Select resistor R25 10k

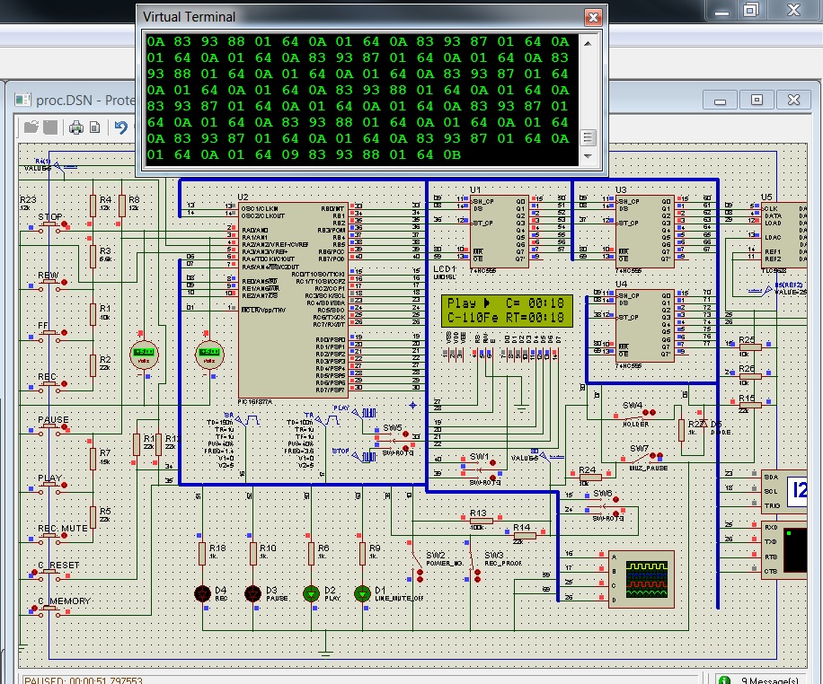tap(750, 347)
